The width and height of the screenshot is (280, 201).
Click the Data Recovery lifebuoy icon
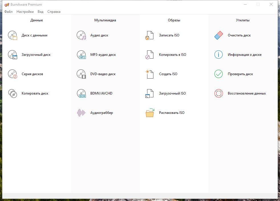219,93
